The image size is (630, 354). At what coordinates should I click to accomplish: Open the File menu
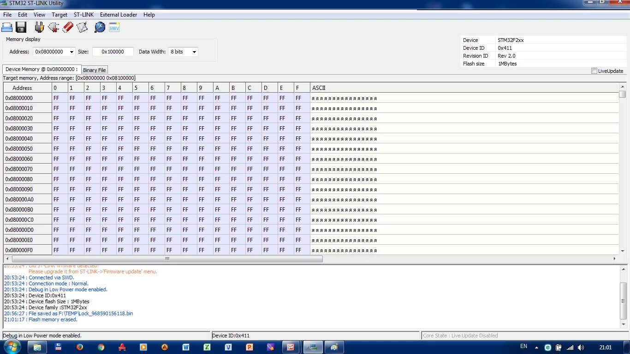point(7,15)
